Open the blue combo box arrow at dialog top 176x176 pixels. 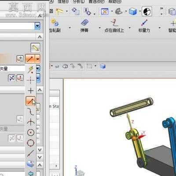click(37, 26)
